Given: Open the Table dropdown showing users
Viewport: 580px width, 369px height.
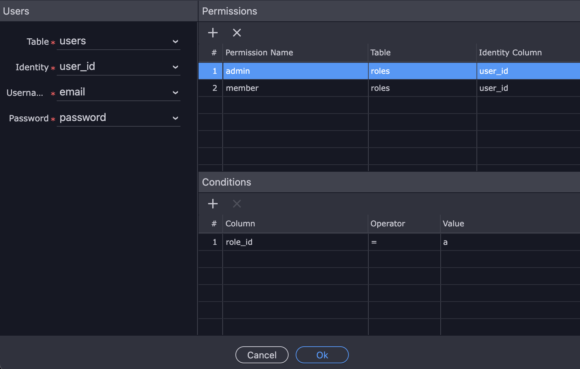Looking at the screenshot, I should coord(118,42).
